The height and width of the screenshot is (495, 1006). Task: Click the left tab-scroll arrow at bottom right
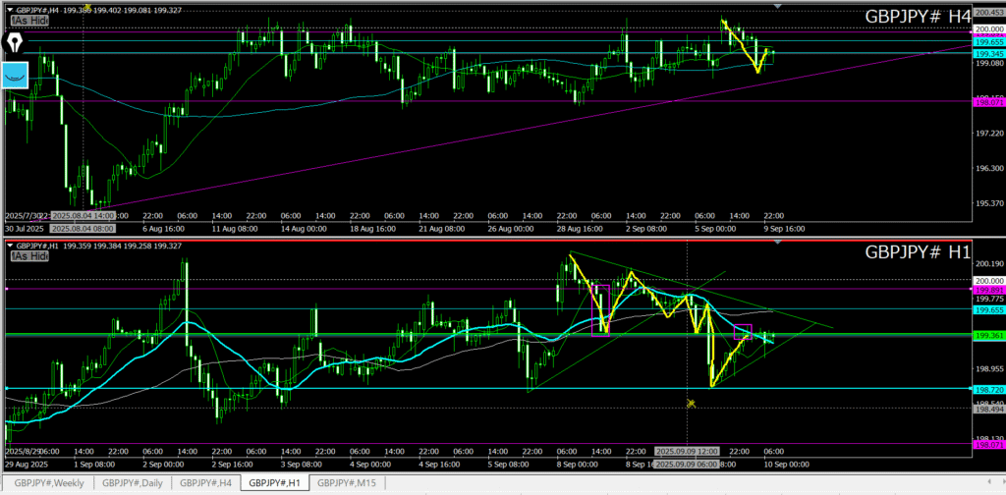pos(988,481)
